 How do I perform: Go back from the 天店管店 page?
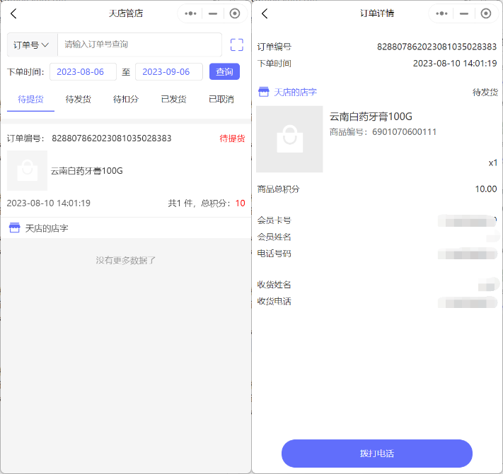pos(13,13)
